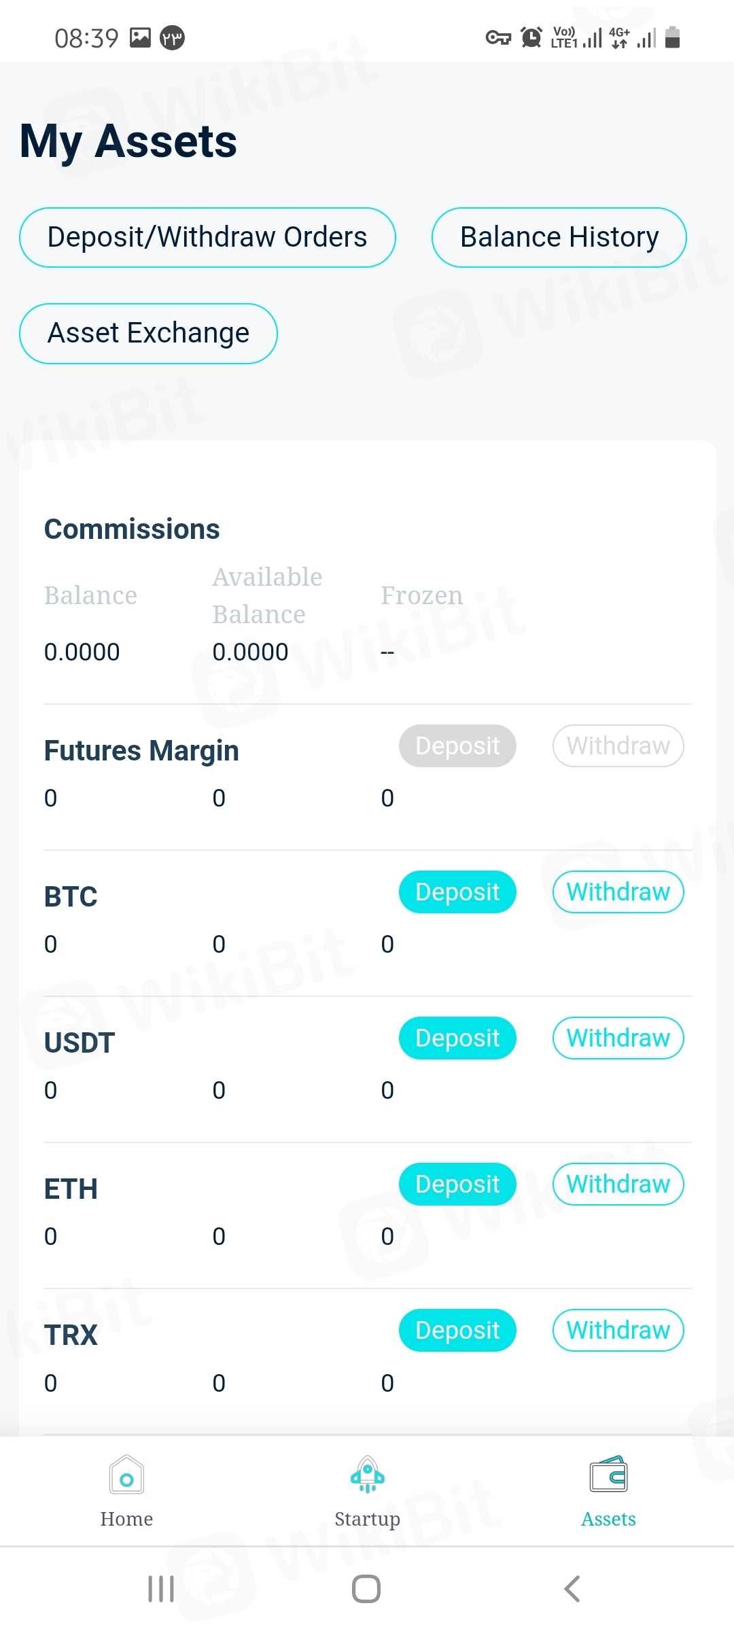Open Android recent apps icon

(x=161, y=1589)
